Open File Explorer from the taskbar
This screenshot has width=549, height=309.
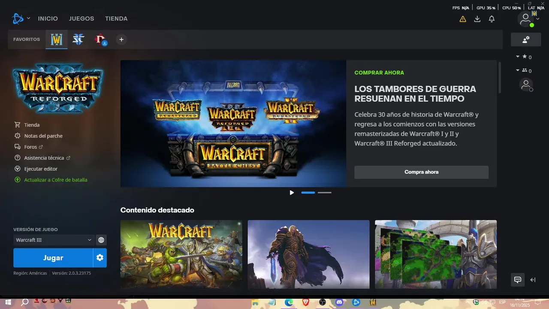(255, 302)
